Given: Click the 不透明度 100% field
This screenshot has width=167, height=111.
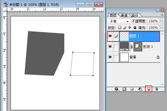Looking at the screenshot, I should tap(153, 21).
